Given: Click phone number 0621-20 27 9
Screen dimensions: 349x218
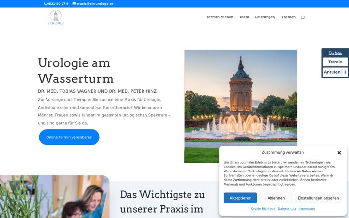Looking at the screenshot, I should coord(58,4).
